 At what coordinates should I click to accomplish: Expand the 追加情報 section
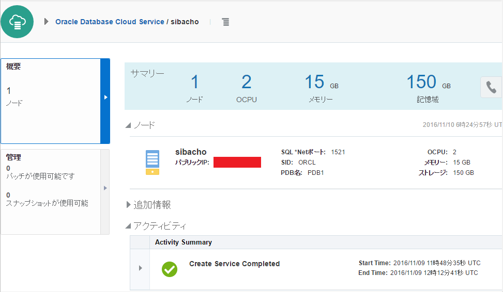[129, 205]
